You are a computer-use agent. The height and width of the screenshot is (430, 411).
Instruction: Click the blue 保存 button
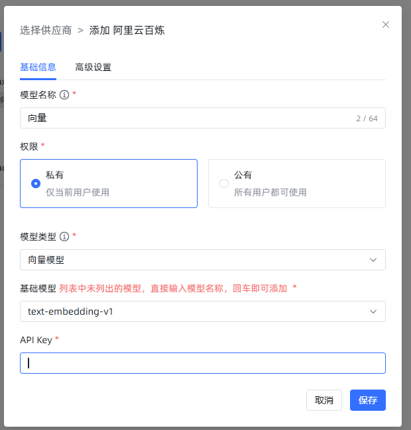(x=367, y=400)
